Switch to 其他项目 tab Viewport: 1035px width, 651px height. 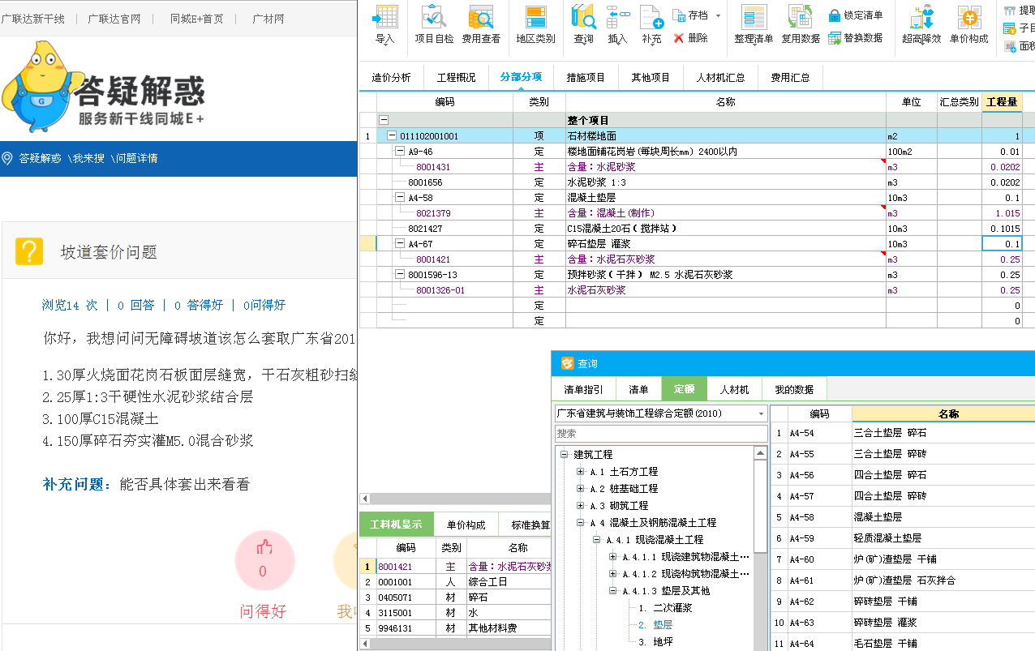[x=651, y=78]
